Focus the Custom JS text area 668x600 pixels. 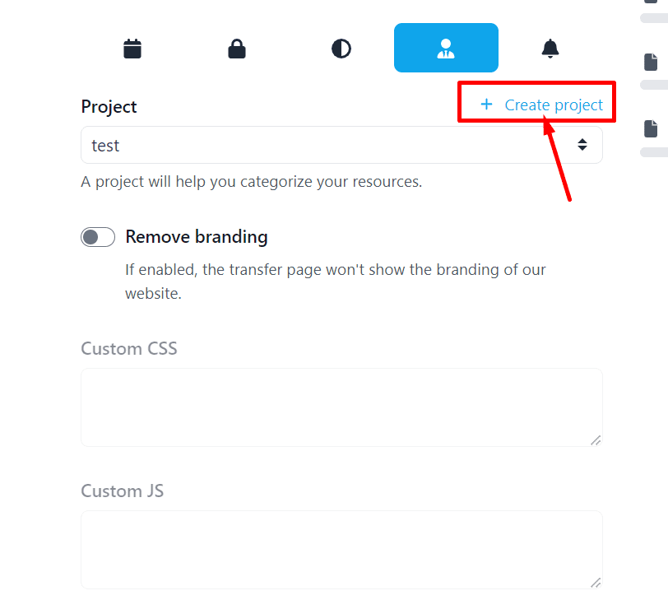tap(341, 549)
